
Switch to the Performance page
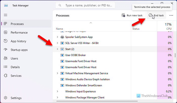(x=19, y=32)
